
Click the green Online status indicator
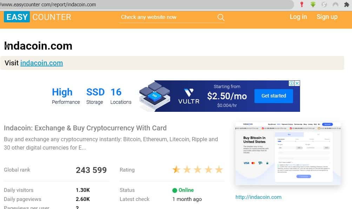click(x=183, y=190)
